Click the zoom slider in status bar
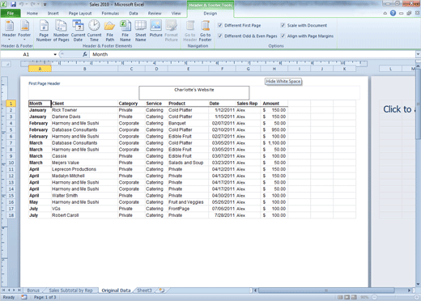Screen dimensions: 421x301 click(395, 297)
